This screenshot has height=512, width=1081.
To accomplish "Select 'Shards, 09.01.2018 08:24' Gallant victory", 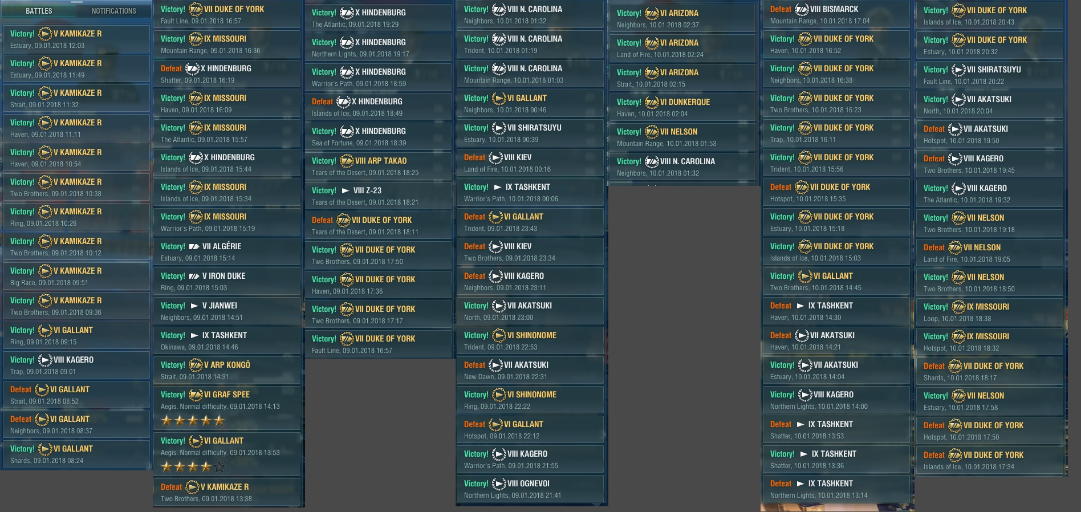I will click(x=76, y=454).
